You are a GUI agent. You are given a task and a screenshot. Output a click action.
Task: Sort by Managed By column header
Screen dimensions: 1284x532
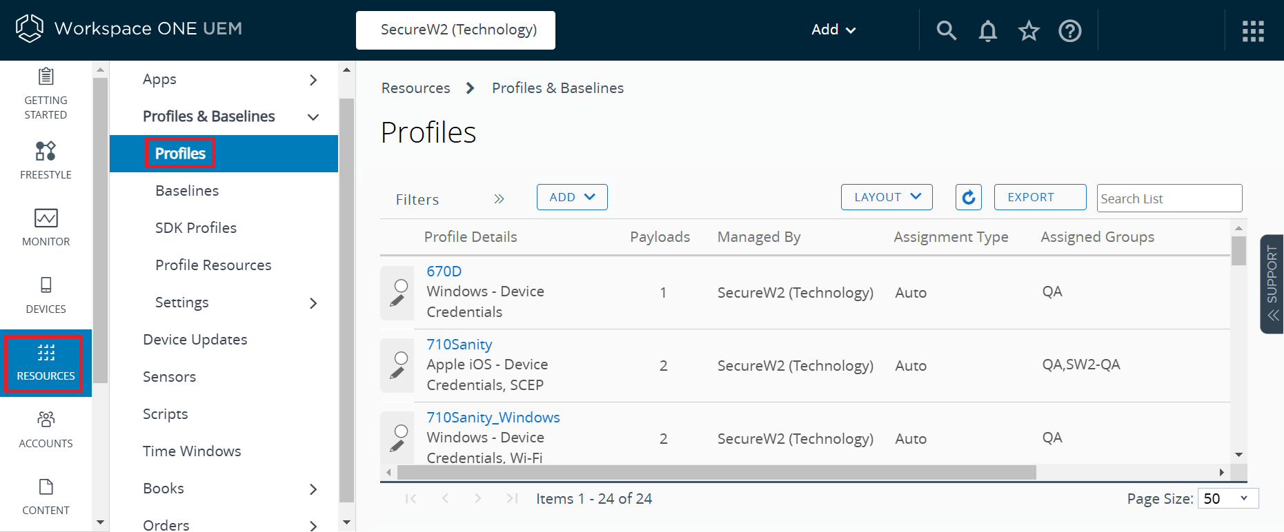(x=758, y=237)
